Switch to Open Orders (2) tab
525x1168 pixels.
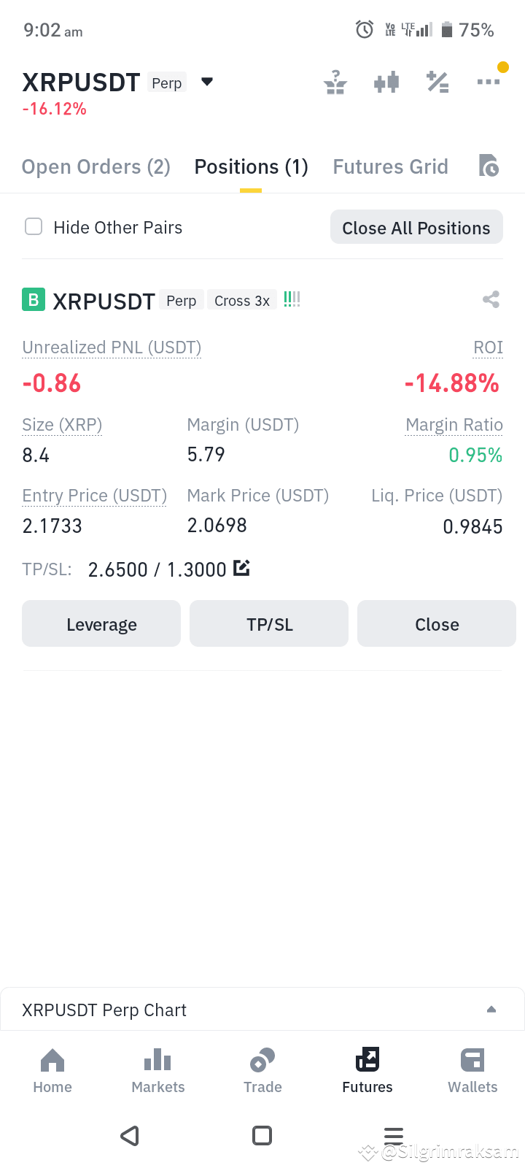[96, 166]
